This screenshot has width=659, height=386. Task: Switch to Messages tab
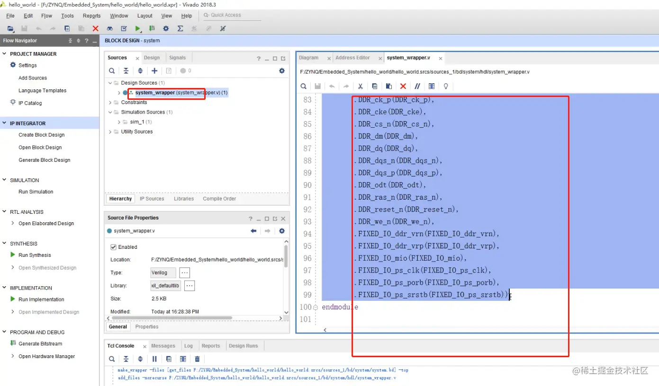point(163,346)
